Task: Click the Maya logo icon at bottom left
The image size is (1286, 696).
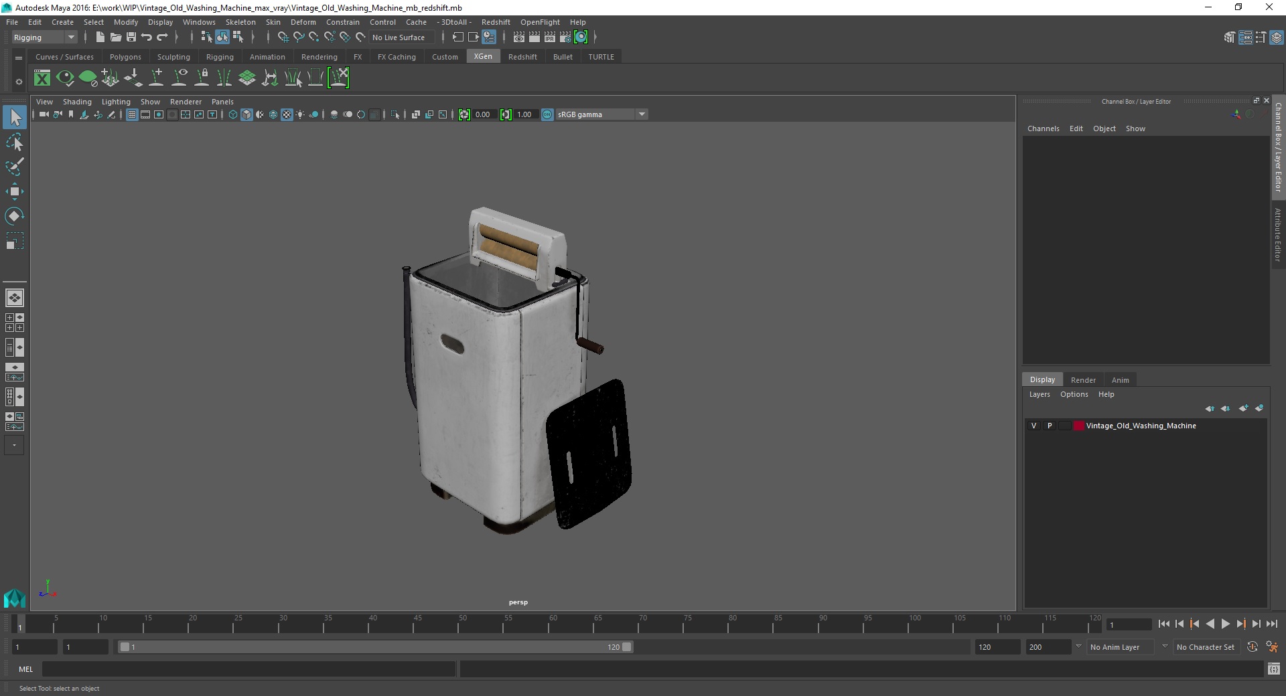Action: pos(15,598)
